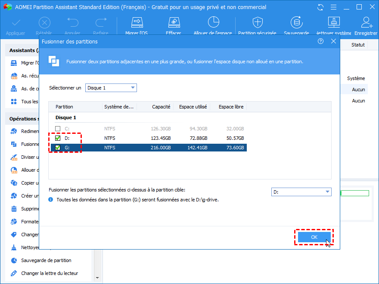Click the Espace libre column header

point(231,107)
